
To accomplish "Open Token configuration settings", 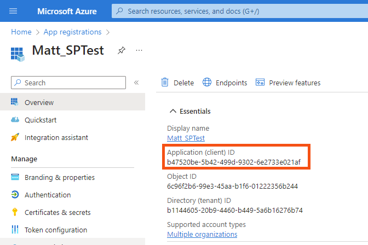I will (x=55, y=230).
